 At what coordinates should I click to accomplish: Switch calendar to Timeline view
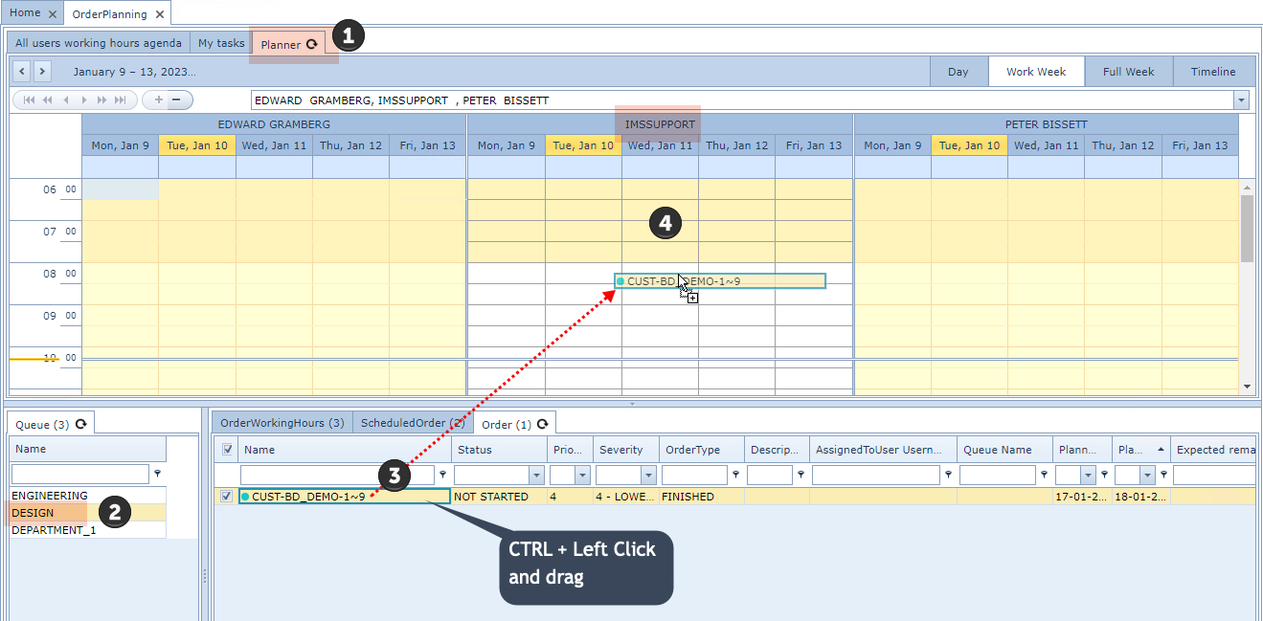pos(1212,72)
